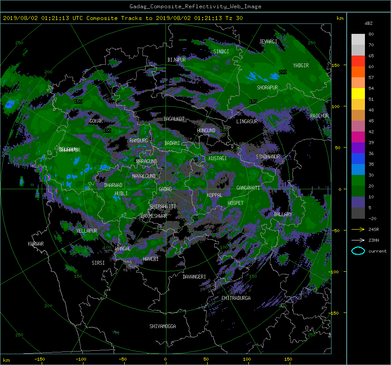The width and height of the screenshot is (391, 365).
Task: Click the NAVALGUND city label
Action: point(144,176)
